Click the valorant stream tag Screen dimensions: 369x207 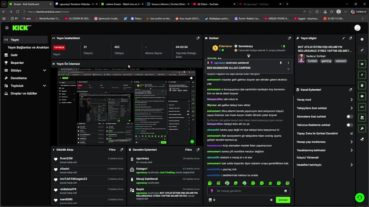340,61
